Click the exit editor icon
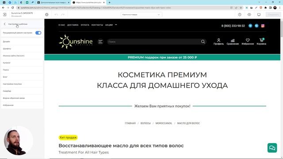Image resolution: width=283 pixels, height=159 pixels. [x=5, y=15]
